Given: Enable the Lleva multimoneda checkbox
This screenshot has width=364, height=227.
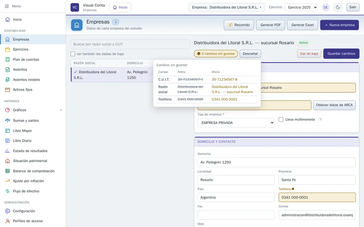Looking at the screenshot, I should click(x=281, y=120).
